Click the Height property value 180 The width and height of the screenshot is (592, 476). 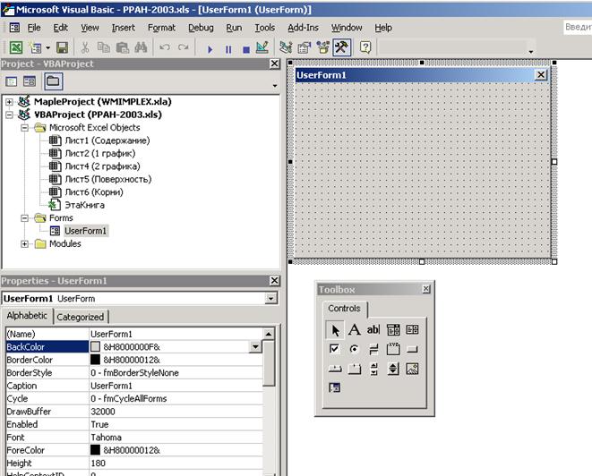176,463
